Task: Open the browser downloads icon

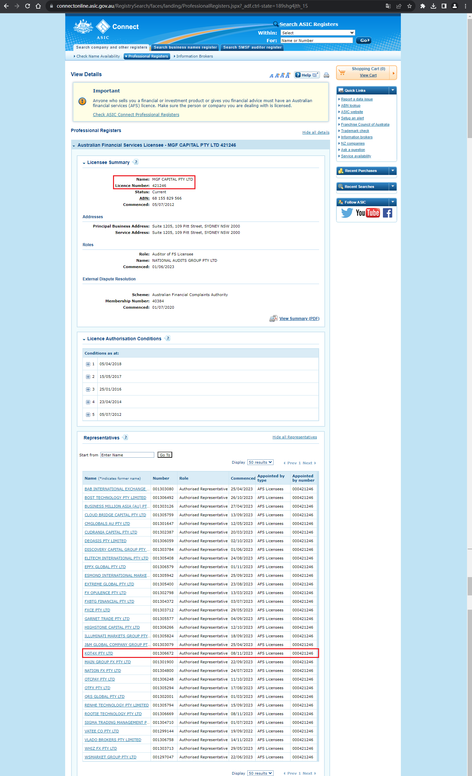Action: tap(433, 6)
